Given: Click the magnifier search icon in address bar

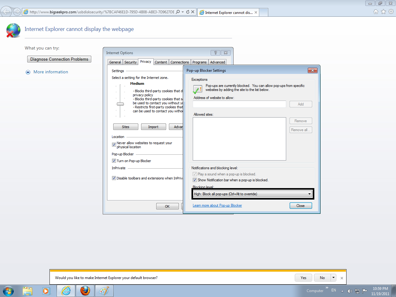Looking at the screenshot, I should tap(178, 12).
